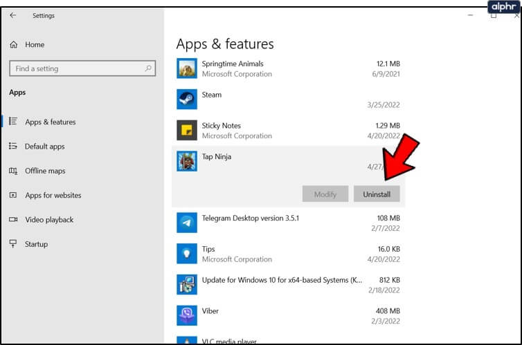Open Apps for websites settings

point(53,196)
